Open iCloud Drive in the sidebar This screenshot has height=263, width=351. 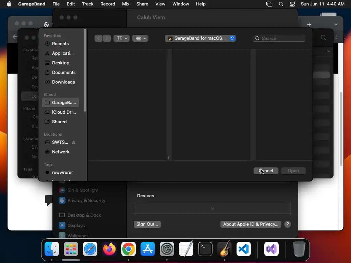[x=60, y=112]
